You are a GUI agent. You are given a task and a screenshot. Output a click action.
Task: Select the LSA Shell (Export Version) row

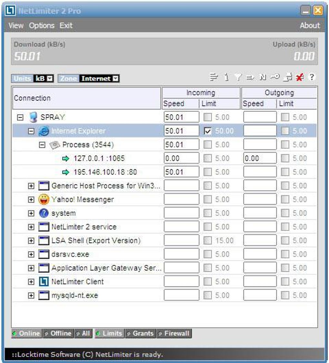[164, 240]
